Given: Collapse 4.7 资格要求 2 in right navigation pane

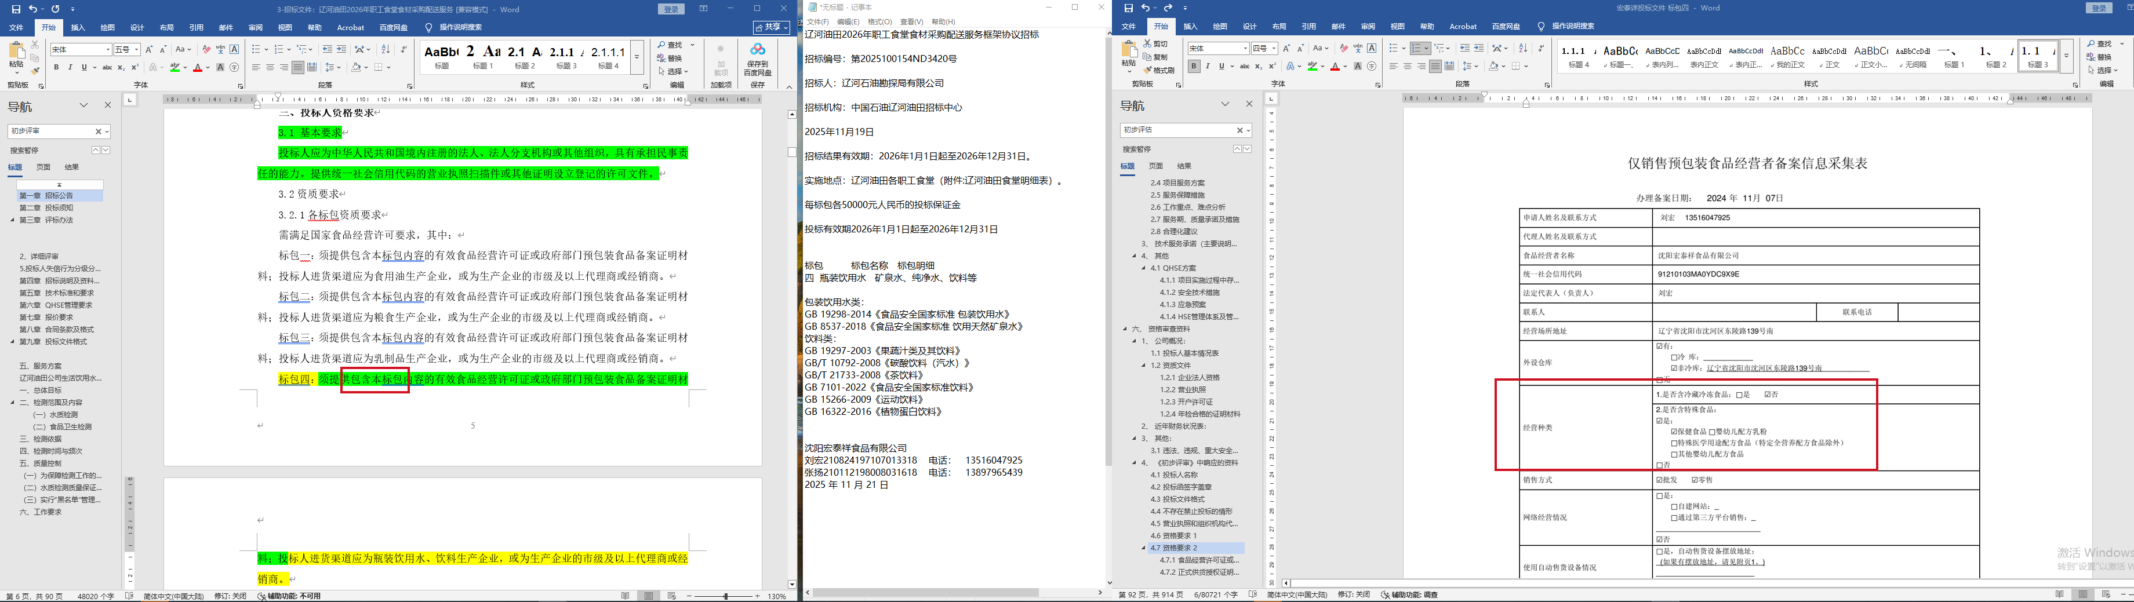Looking at the screenshot, I should point(1144,548).
